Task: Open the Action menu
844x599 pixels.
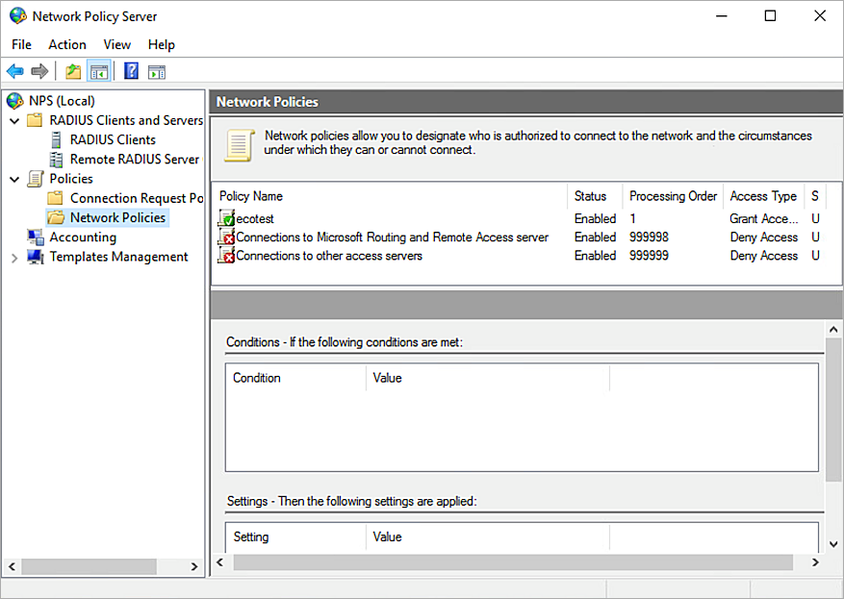Action: point(66,44)
